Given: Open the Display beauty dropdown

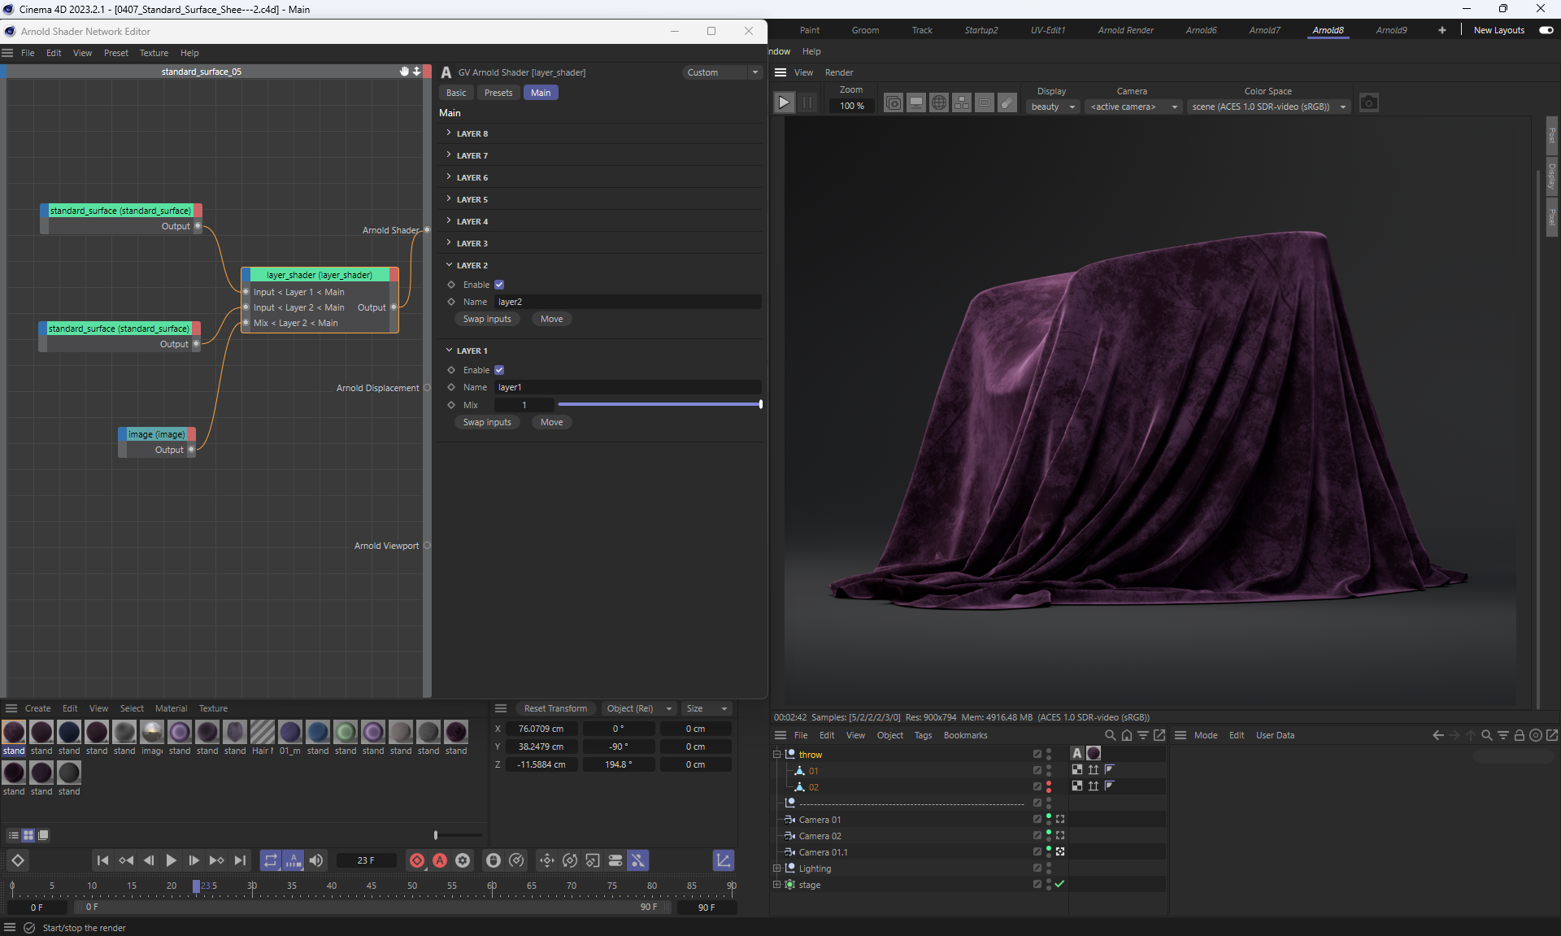Looking at the screenshot, I should click(x=1052, y=107).
